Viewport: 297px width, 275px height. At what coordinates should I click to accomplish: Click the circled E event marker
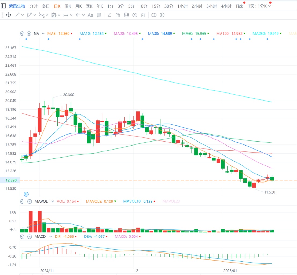[26, 194]
